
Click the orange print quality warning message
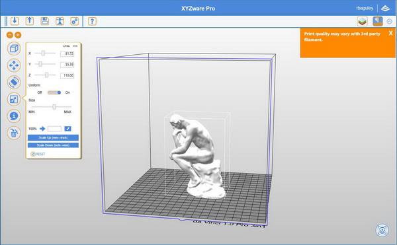(x=342, y=36)
